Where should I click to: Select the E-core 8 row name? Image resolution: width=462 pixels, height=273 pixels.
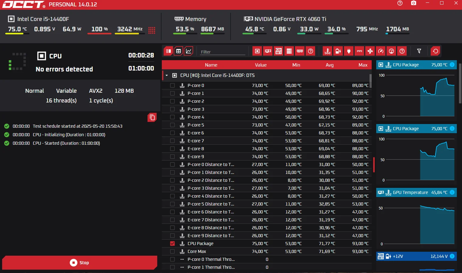196,149
